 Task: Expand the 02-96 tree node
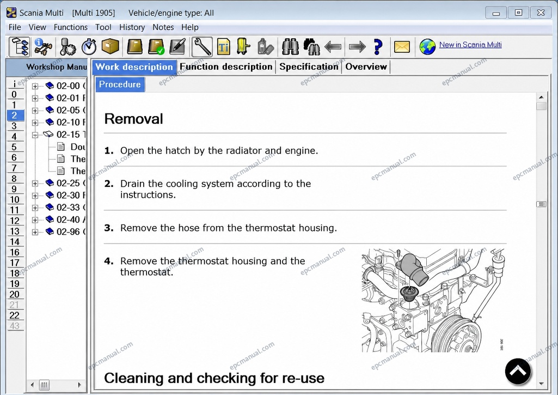35,232
